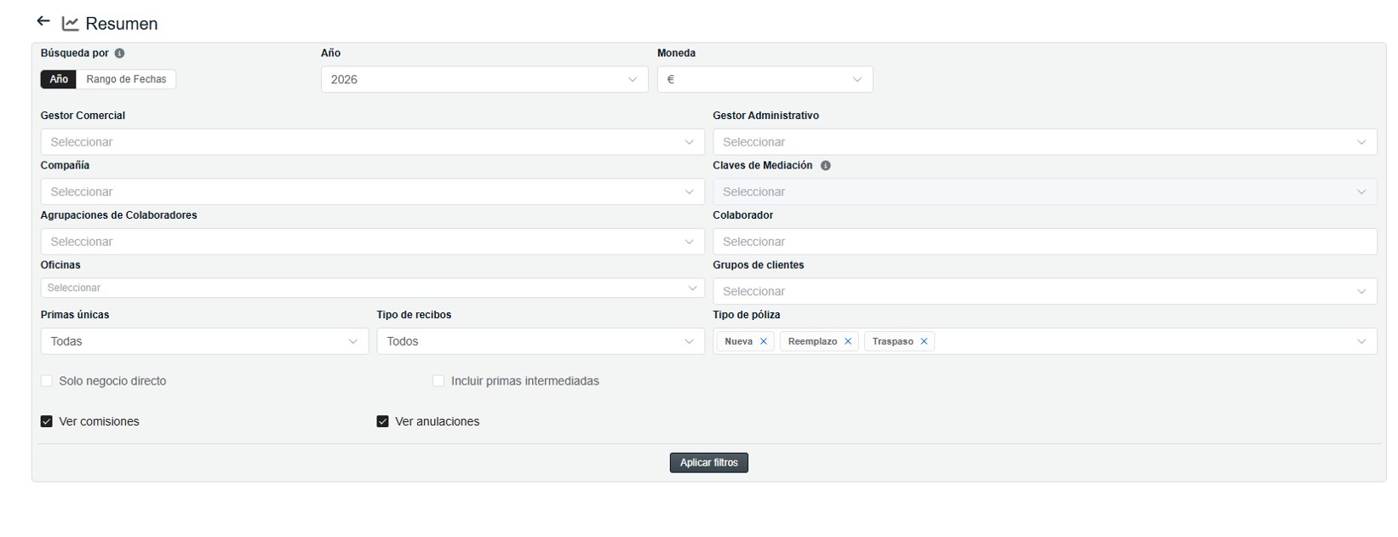Enable Solo negocio directo checkbox
The width and height of the screenshot is (1398, 537).
click(47, 381)
